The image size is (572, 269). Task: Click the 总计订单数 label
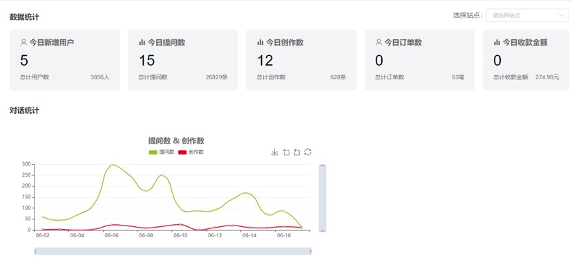[x=390, y=77]
